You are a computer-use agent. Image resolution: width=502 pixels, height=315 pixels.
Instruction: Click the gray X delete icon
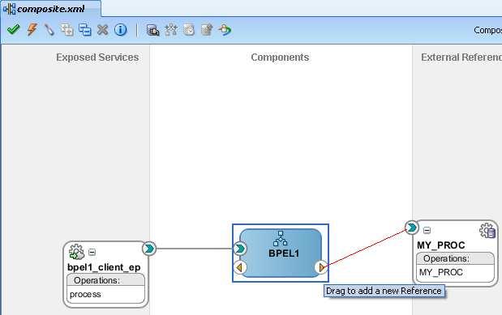(102, 30)
